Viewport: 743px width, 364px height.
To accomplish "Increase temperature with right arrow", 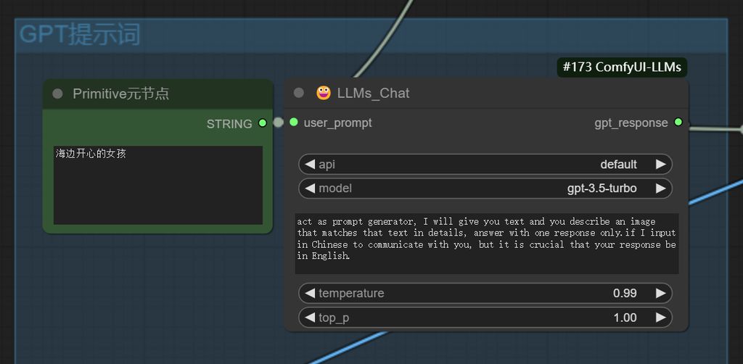I will pyautogui.click(x=660, y=294).
